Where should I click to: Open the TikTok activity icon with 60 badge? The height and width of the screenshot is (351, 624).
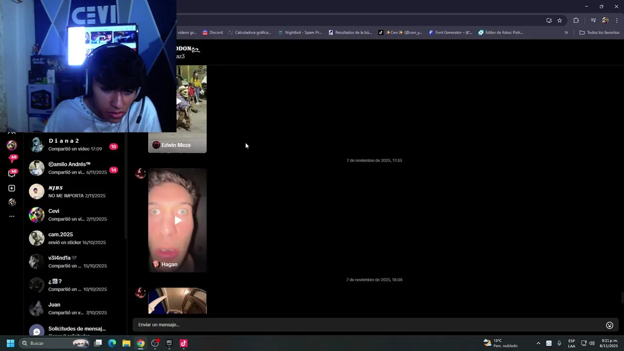[12, 159]
